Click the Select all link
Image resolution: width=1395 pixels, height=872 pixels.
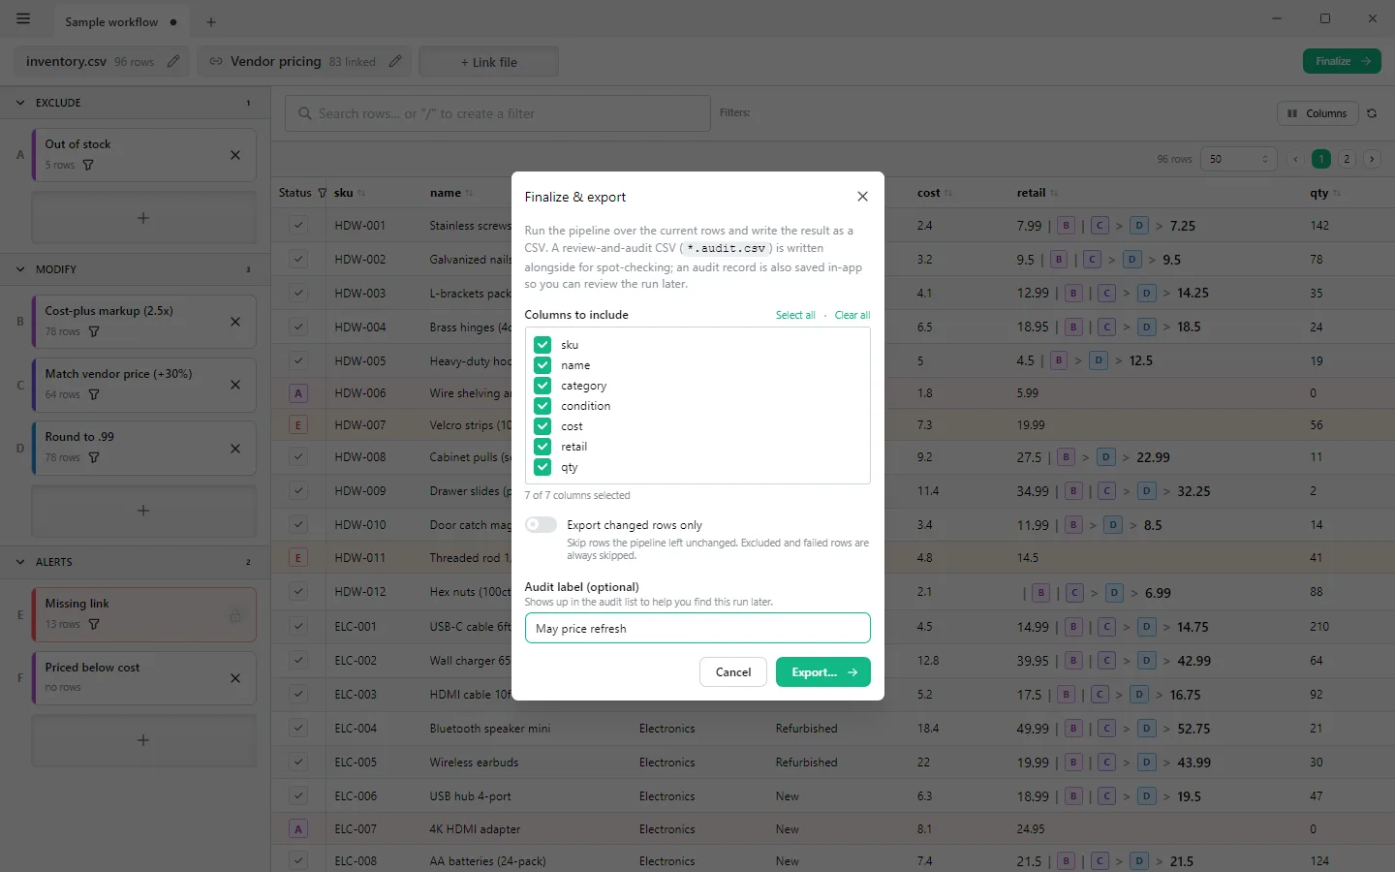click(x=795, y=315)
